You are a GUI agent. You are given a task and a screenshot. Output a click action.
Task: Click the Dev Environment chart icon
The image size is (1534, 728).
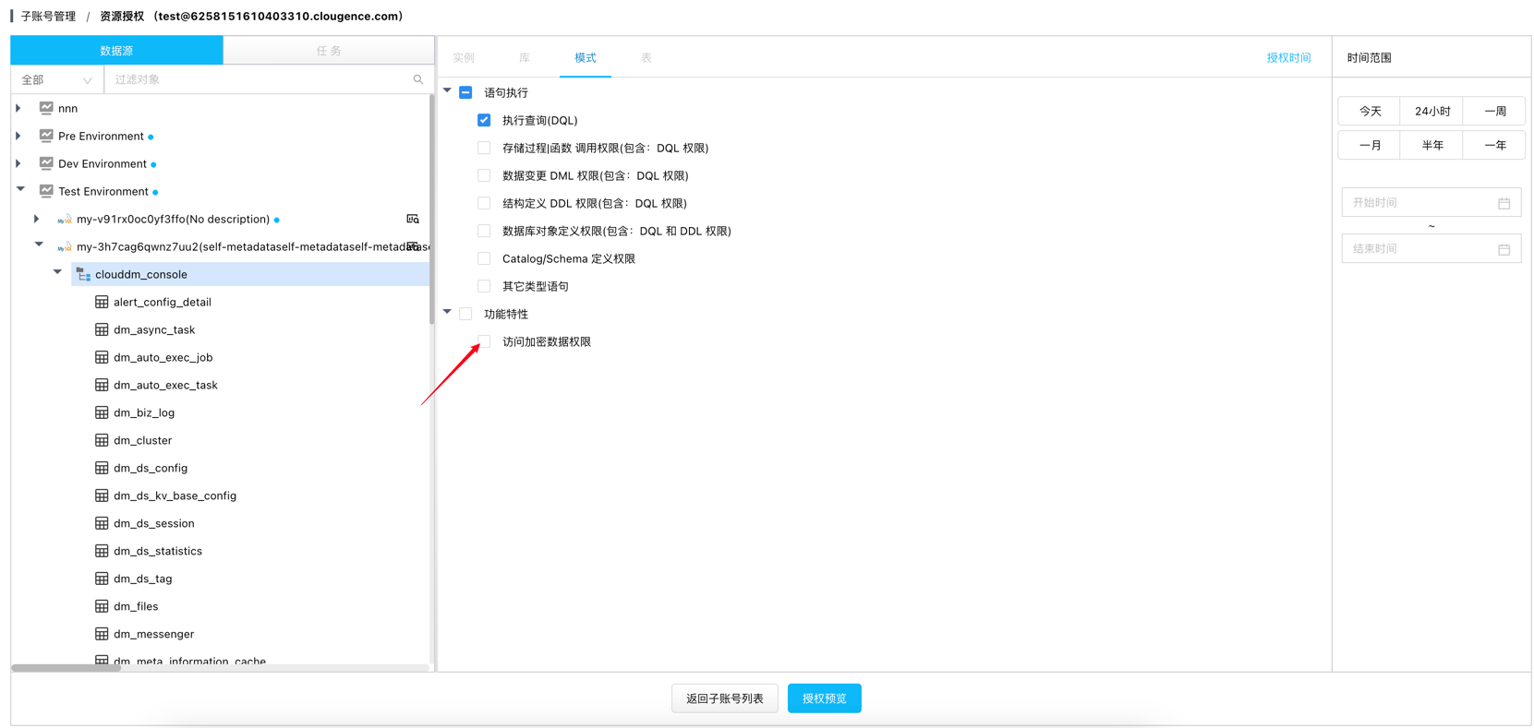(46, 163)
